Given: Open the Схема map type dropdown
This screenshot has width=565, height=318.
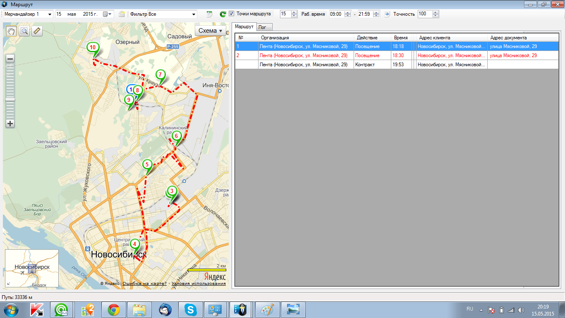Looking at the screenshot, I should coord(211,31).
